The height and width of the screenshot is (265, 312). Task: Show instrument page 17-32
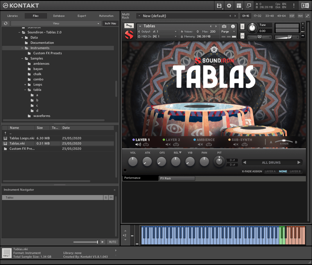tap(257, 16)
